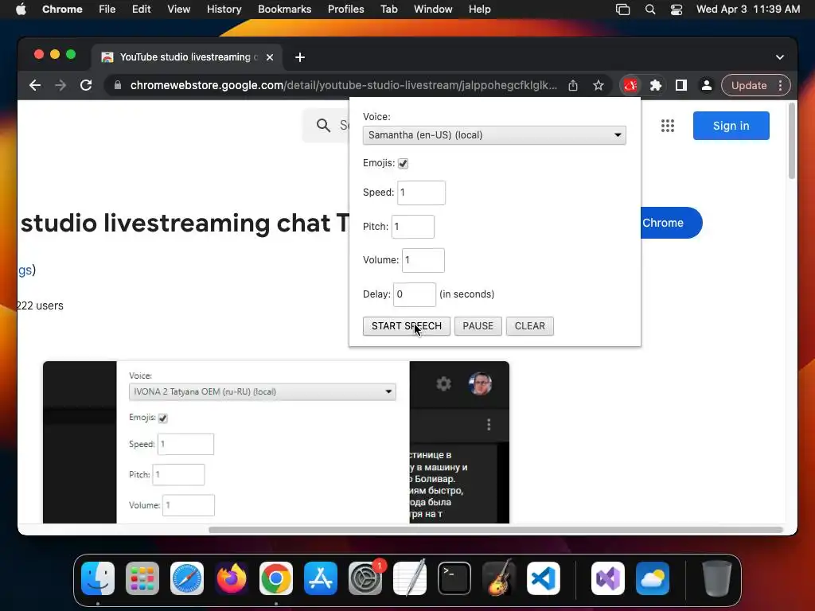Image resolution: width=815 pixels, height=611 pixels.
Task: Open System Settings from the dock
Action: [x=365, y=578]
